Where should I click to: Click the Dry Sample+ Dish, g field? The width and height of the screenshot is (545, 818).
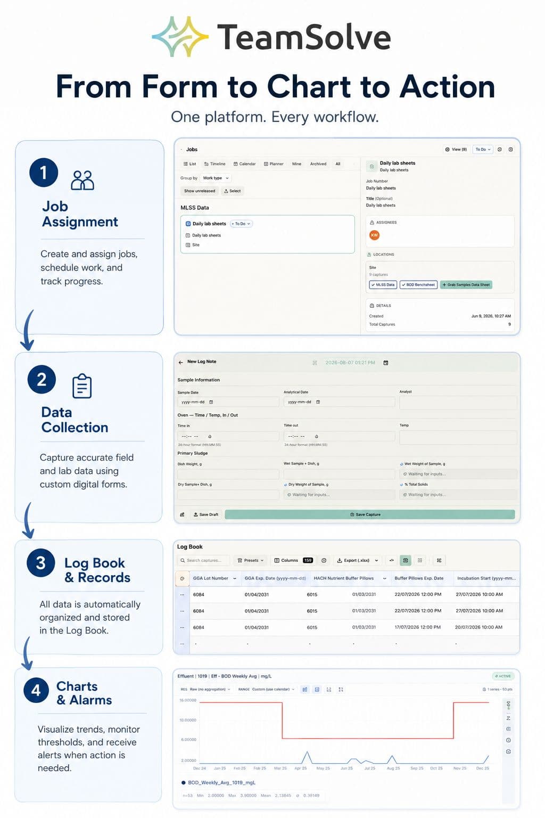pos(228,495)
